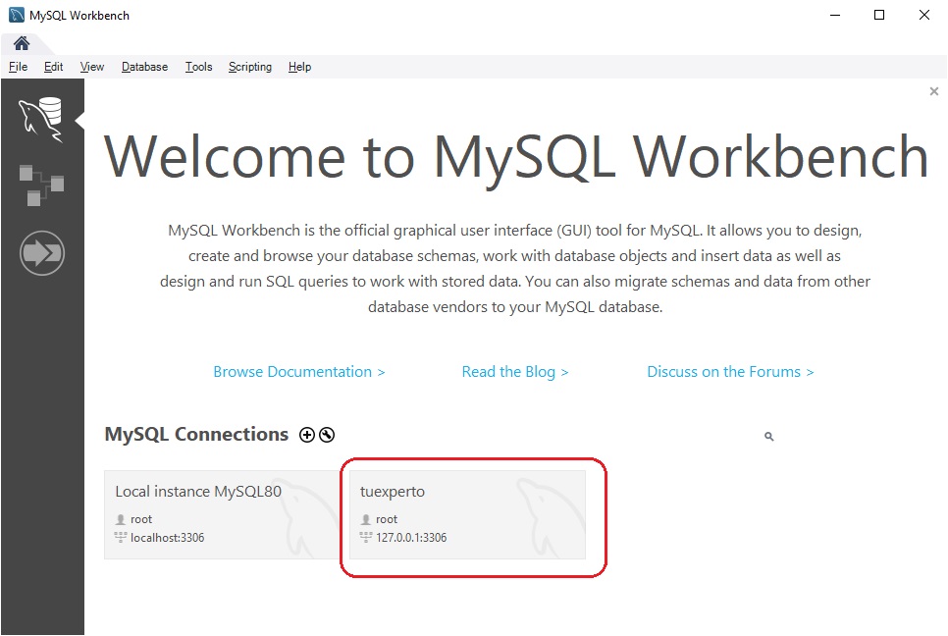Click the Read the Blog link
This screenshot has height=636, width=948.
[x=515, y=372]
